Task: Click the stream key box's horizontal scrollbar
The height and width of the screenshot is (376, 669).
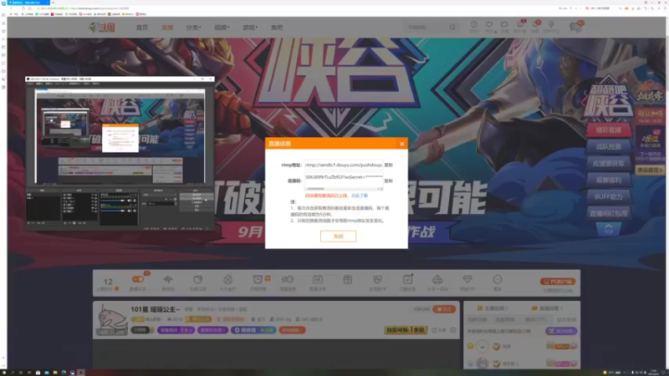Action: point(344,189)
